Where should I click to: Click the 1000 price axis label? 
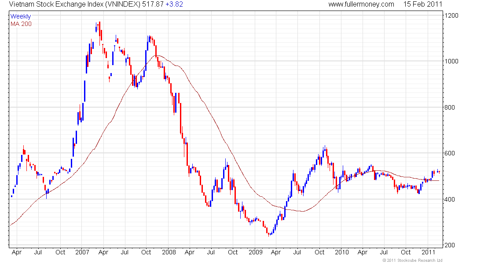pyautogui.click(x=451, y=61)
